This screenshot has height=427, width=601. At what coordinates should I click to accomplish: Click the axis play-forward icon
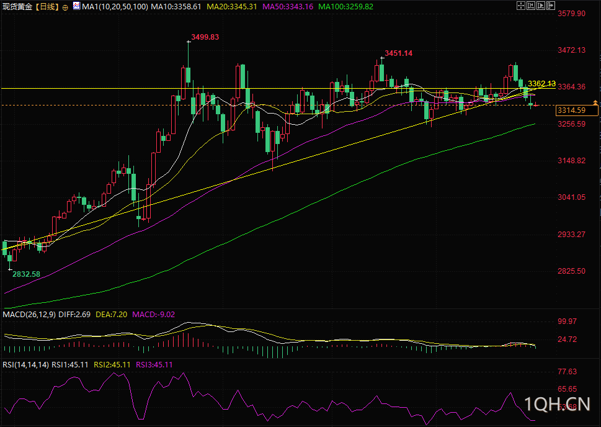coord(541,6)
